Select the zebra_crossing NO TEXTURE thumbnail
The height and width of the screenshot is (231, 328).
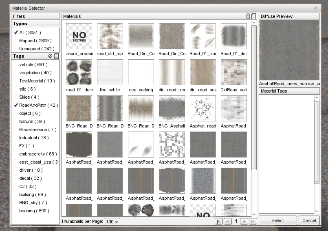(79, 36)
